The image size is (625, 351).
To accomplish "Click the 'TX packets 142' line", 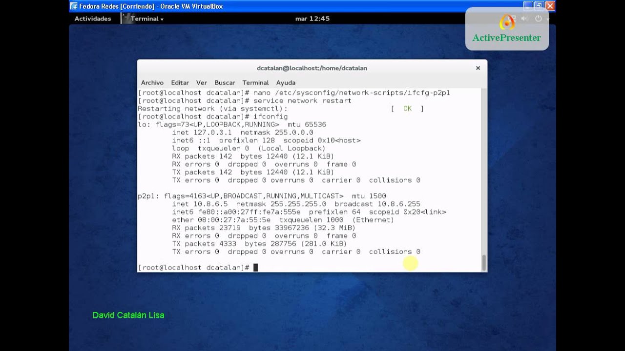I will coord(253,172).
